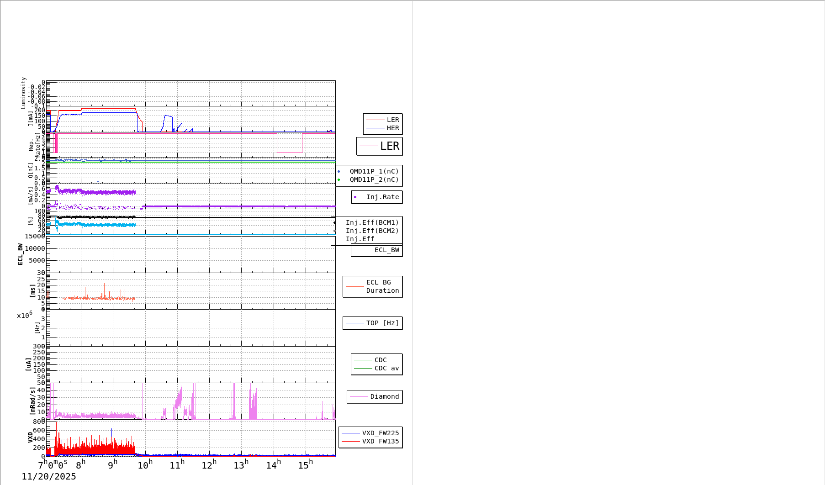Click the Inj.Eff(BCM2) legend entry
Screen dimensions: 825x485
click(372, 231)
